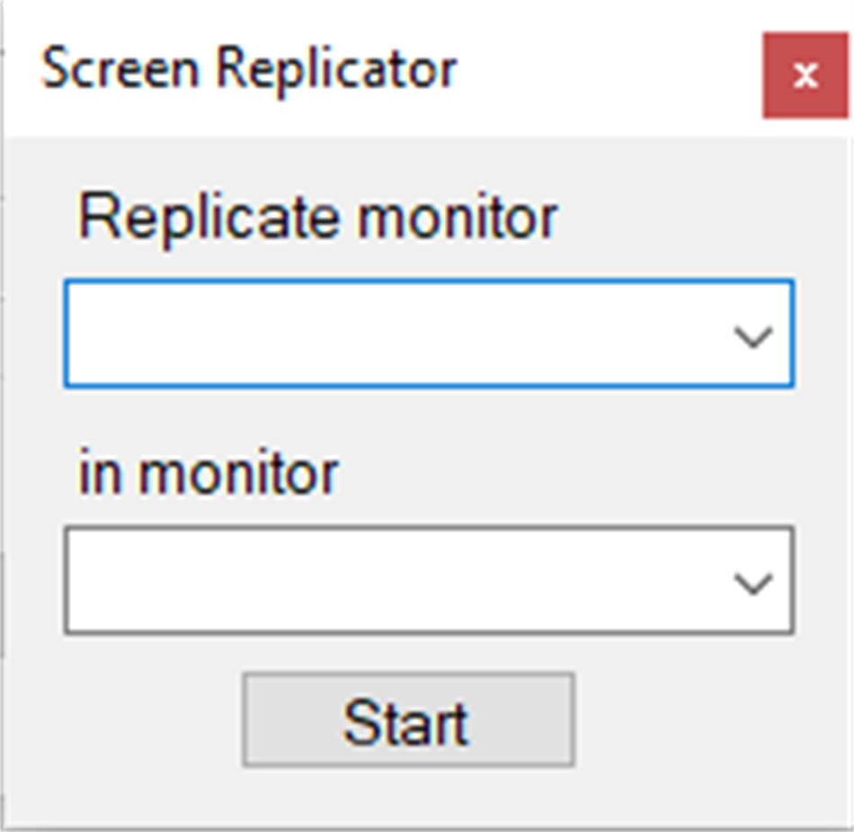Click the Start button
This screenshot has width=854, height=832.
coord(407,720)
